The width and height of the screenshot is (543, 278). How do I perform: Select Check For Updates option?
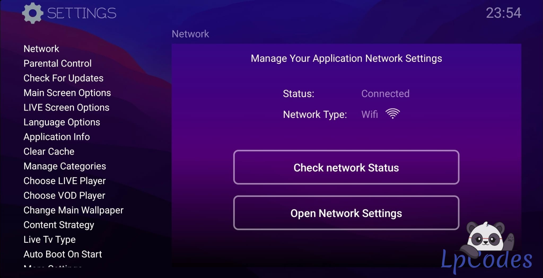click(63, 78)
